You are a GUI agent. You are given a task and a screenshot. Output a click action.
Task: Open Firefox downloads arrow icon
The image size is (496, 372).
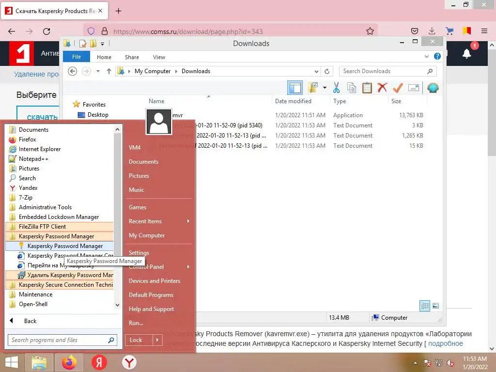point(432,31)
